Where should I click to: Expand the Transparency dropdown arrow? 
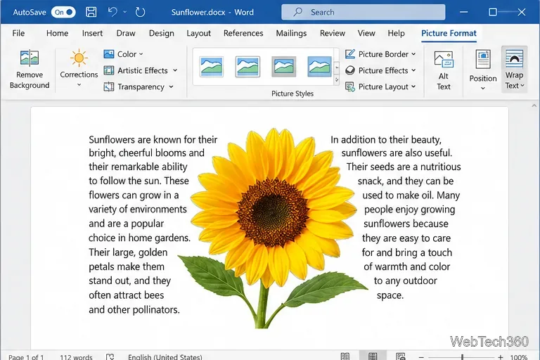pyautogui.click(x=171, y=86)
